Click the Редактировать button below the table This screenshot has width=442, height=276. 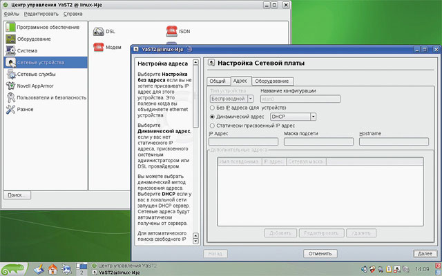click(322, 233)
